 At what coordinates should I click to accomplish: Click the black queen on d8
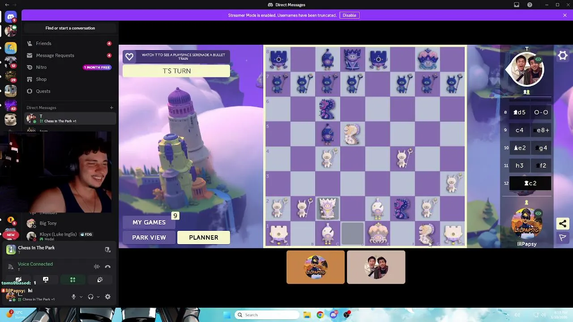coord(353,59)
